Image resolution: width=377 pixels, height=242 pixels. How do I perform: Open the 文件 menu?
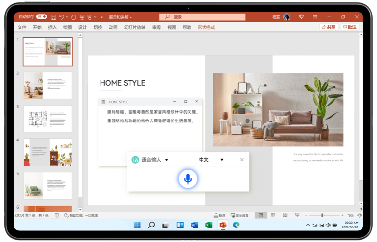[22, 27]
